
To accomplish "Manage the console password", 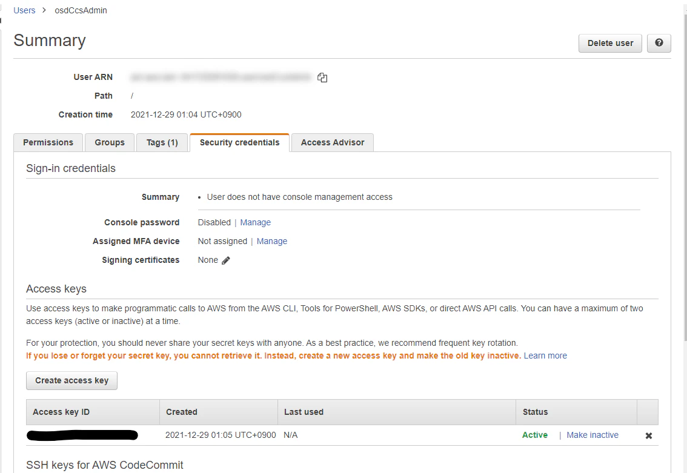I will click(x=256, y=222).
